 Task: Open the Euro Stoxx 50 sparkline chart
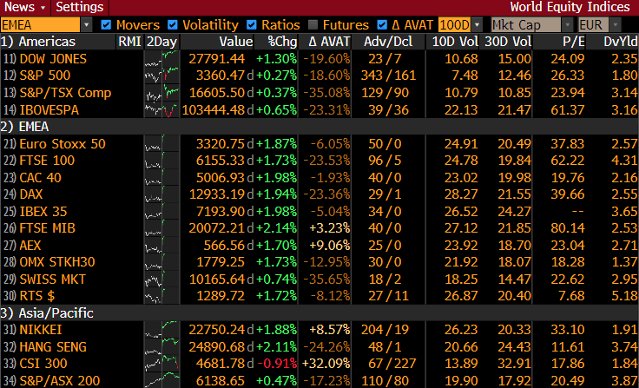point(161,144)
